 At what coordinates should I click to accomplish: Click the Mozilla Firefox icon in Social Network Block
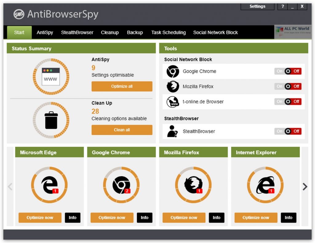[173, 87]
